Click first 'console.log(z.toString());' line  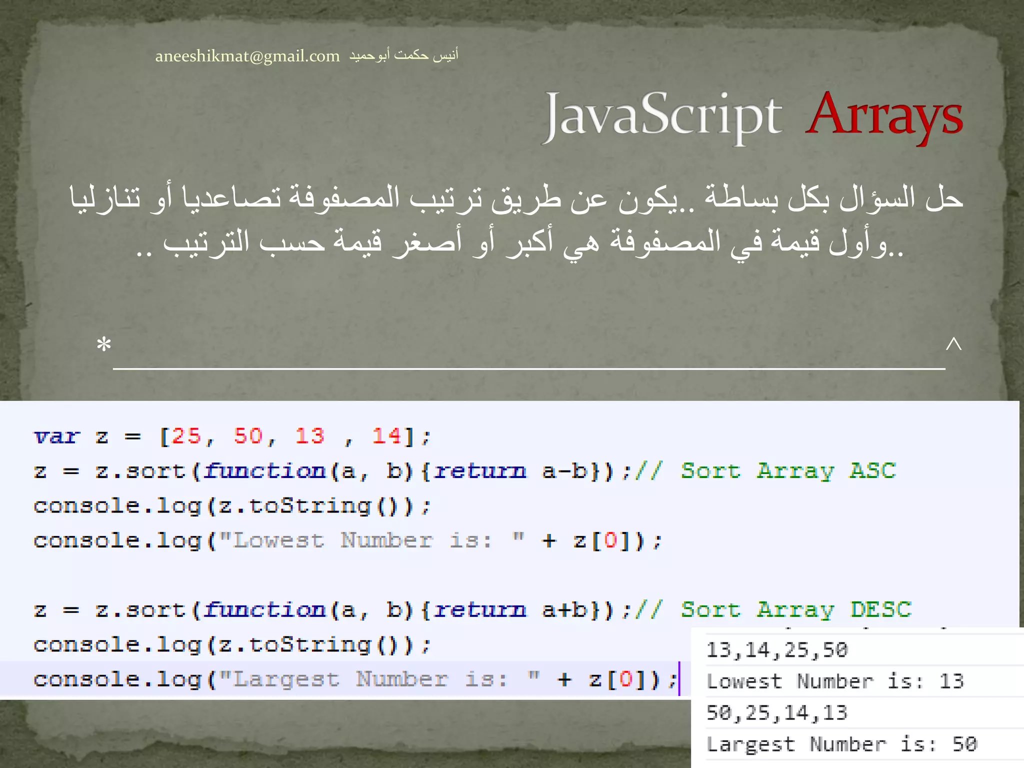(232, 506)
